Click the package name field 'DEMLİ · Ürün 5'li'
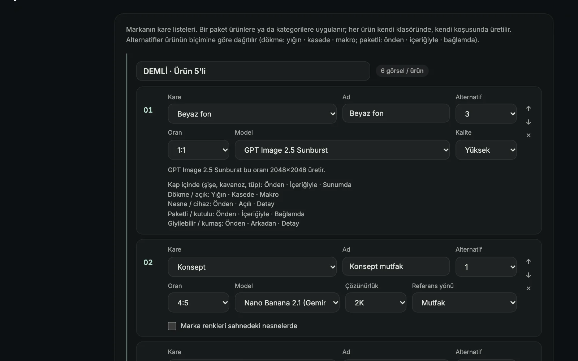The width and height of the screenshot is (578, 361). (x=253, y=71)
